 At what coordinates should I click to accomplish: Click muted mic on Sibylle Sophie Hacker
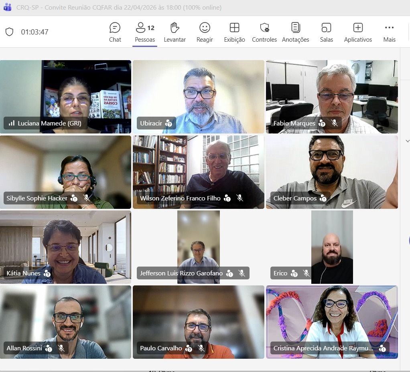(x=86, y=198)
